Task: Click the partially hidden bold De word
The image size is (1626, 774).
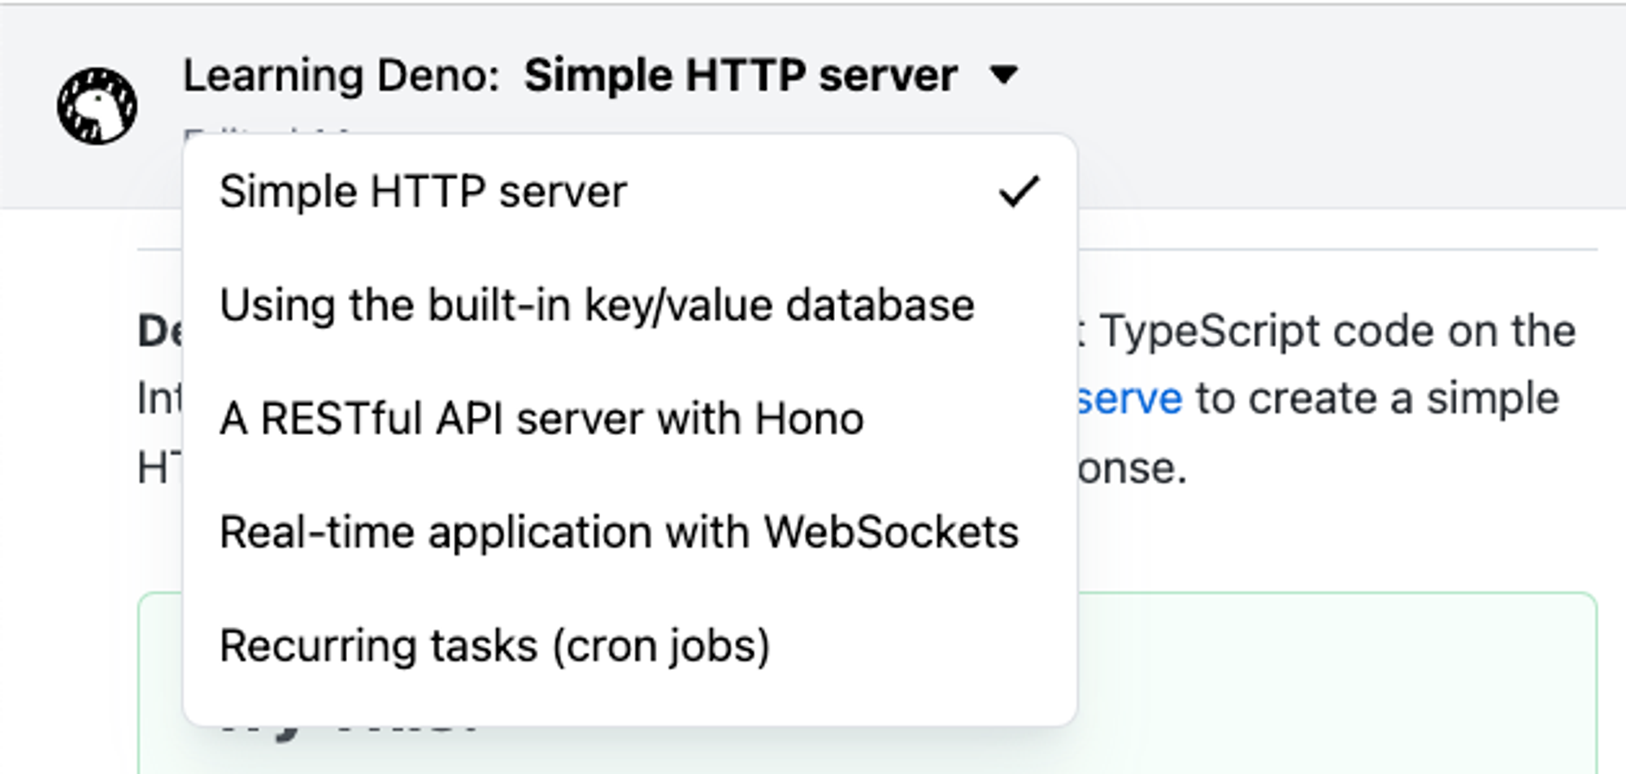Action: coord(159,332)
